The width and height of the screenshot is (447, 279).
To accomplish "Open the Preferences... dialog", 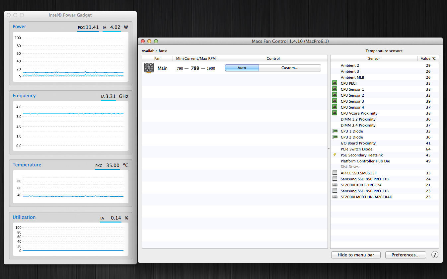I will coord(406,255).
